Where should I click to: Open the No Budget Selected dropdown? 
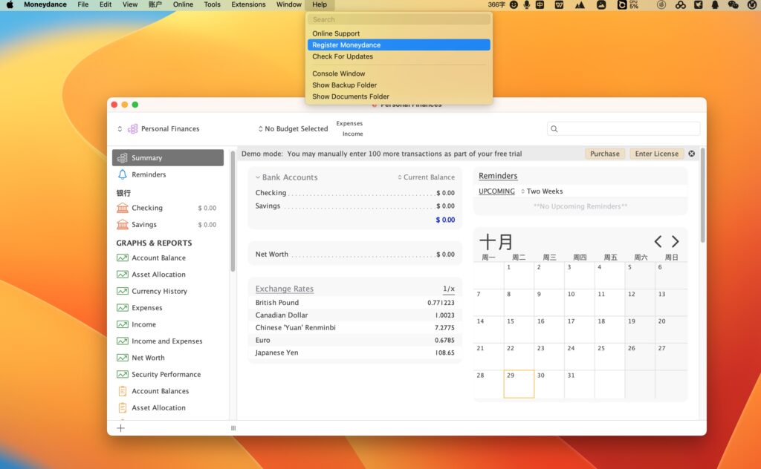tap(295, 128)
